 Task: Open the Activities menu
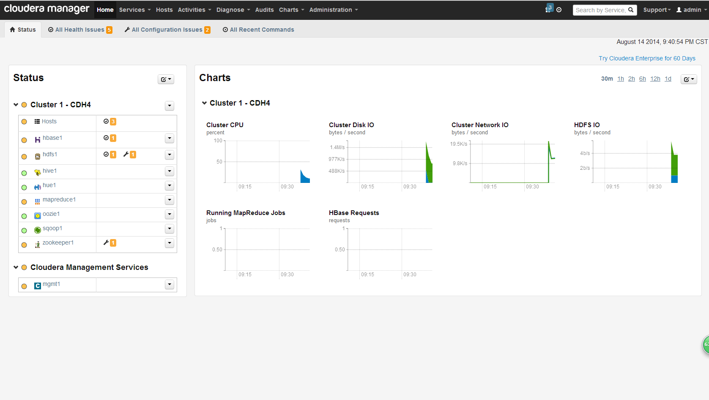click(194, 10)
